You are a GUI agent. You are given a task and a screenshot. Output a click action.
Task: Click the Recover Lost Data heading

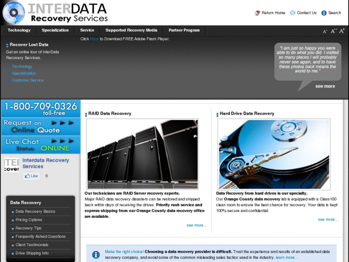tap(29, 45)
